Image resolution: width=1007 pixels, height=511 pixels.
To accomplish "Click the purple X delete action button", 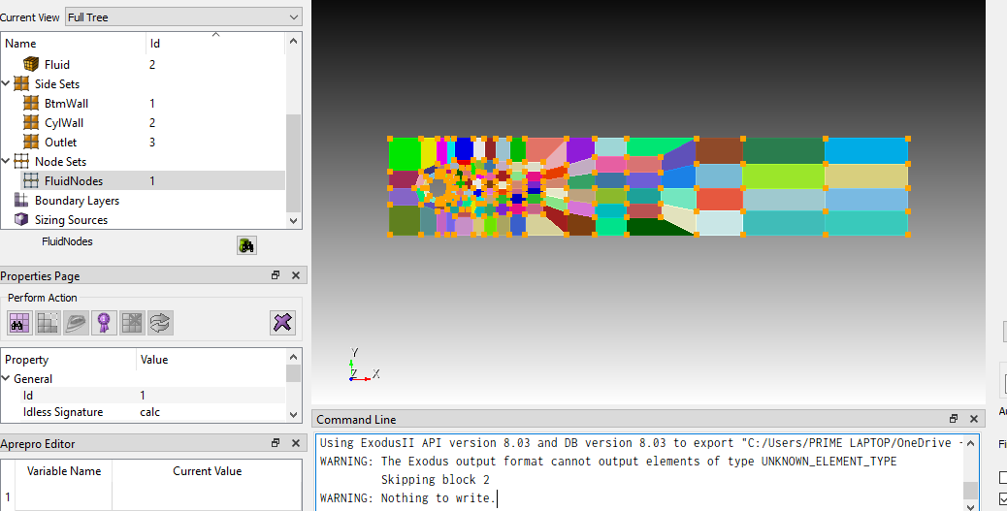I will [x=282, y=322].
